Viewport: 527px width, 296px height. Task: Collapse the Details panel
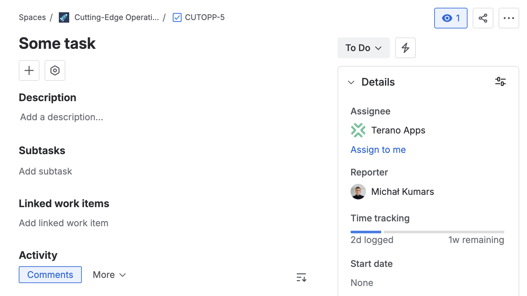(351, 82)
